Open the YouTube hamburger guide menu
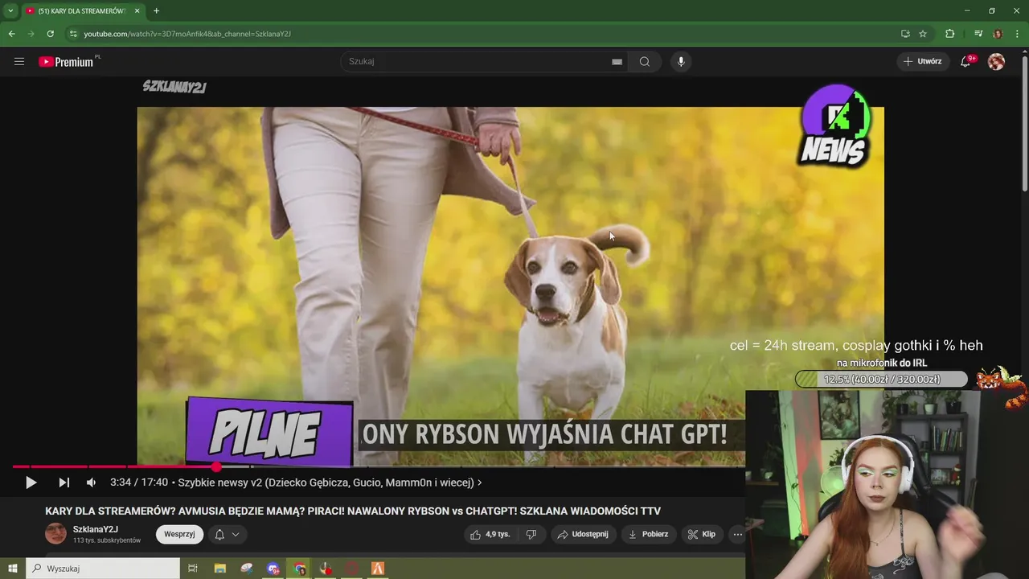 pyautogui.click(x=19, y=61)
